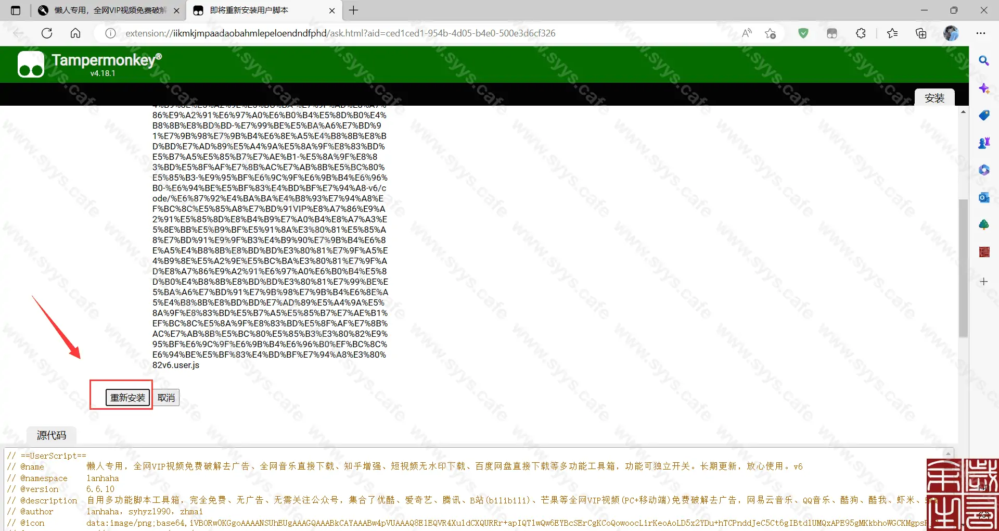This screenshot has height=531, width=999.
Task: Open a new browser tab
Action: (354, 10)
